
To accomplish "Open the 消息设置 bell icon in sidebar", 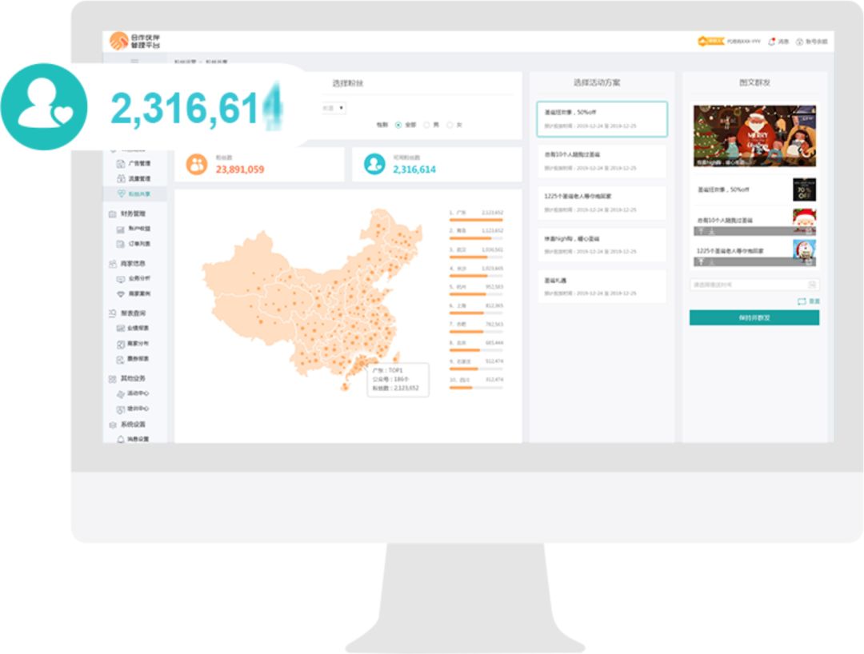I will [121, 439].
